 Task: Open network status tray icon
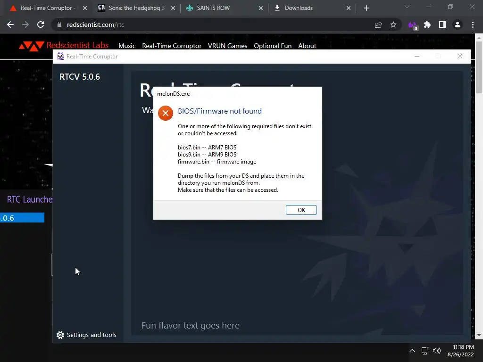coord(425,351)
